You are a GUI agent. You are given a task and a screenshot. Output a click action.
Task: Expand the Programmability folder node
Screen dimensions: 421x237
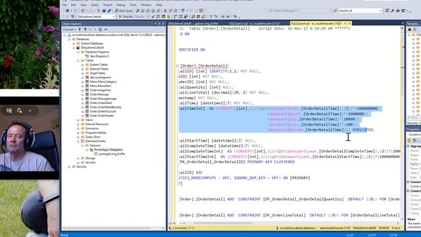78,133
